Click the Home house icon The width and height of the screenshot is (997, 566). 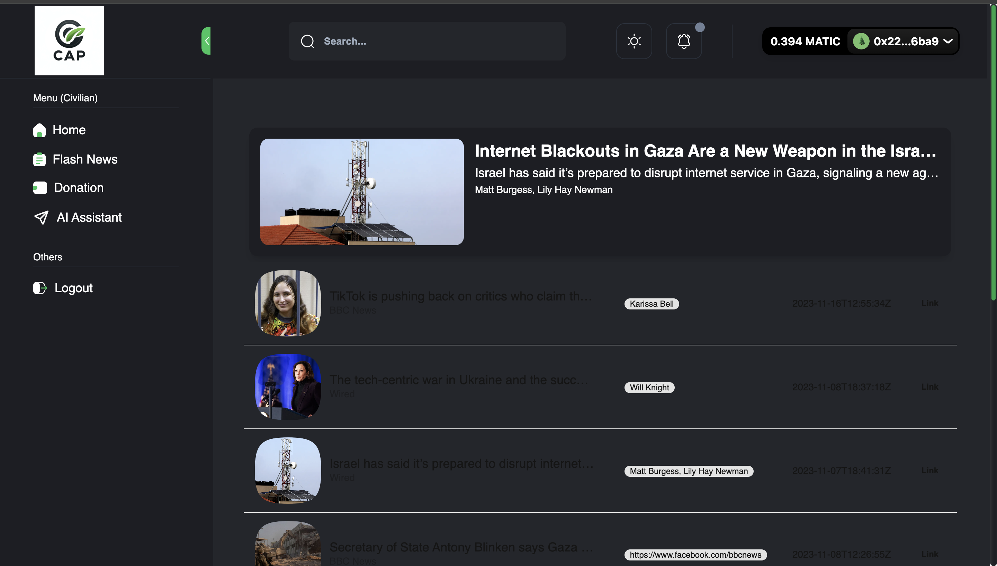[39, 130]
